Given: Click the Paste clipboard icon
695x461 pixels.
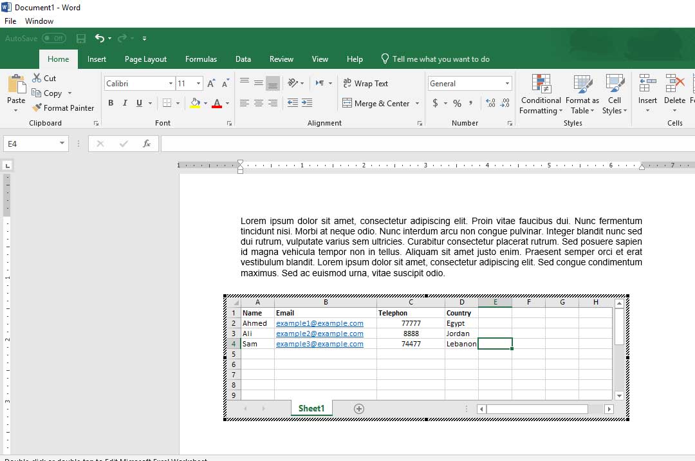Looking at the screenshot, I should click(16, 83).
